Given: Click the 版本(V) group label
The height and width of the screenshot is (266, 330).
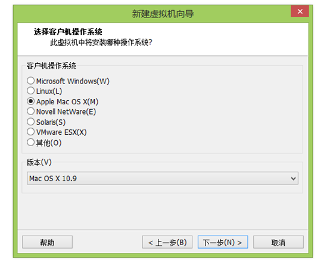Looking at the screenshot, I should [x=39, y=162].
